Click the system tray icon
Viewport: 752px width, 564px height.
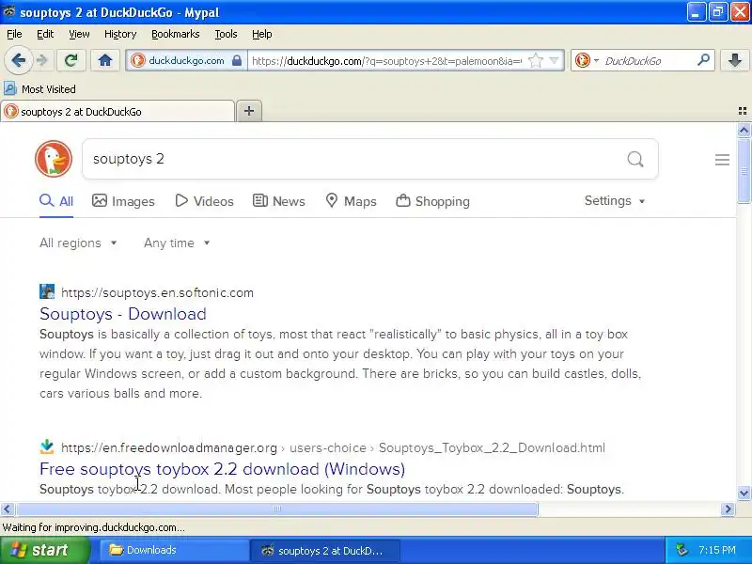click(682, 550)
